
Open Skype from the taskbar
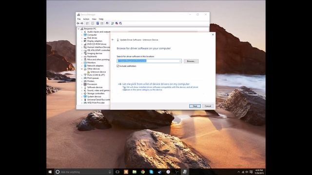tap(151, 172)
